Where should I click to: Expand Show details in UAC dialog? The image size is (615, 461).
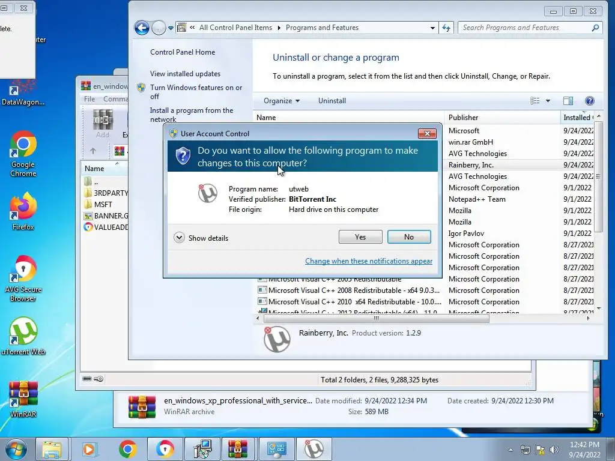(x=201, y=238)
